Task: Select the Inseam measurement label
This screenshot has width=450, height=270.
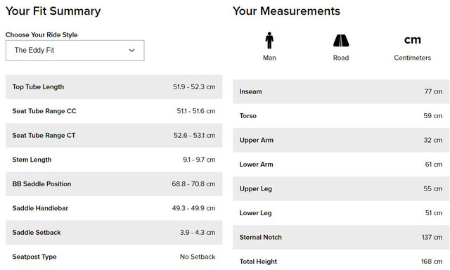Action: click(x=250, y=91)
